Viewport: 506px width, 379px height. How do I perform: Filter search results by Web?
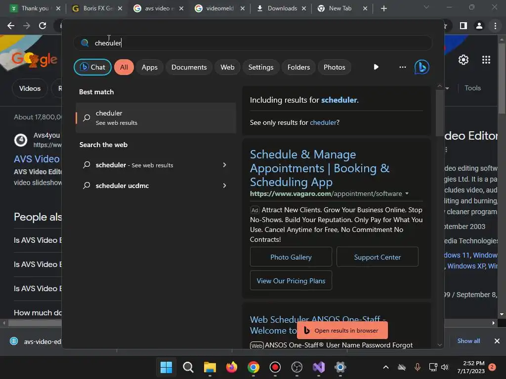pos(227,67)
